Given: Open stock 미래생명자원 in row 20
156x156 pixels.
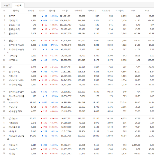Looking at the screenshot, I should pos(15,111).
